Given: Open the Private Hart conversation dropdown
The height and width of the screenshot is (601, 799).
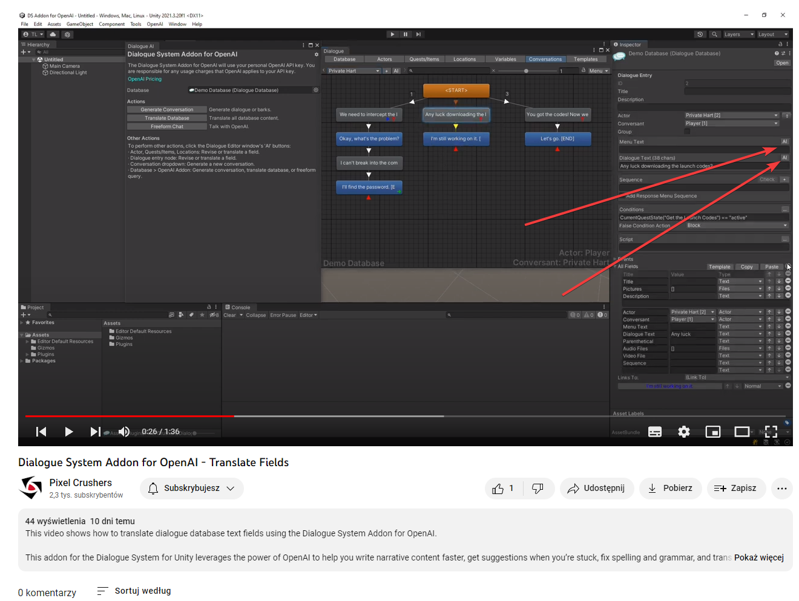Looking at the screenshot, I should [354, 71].
